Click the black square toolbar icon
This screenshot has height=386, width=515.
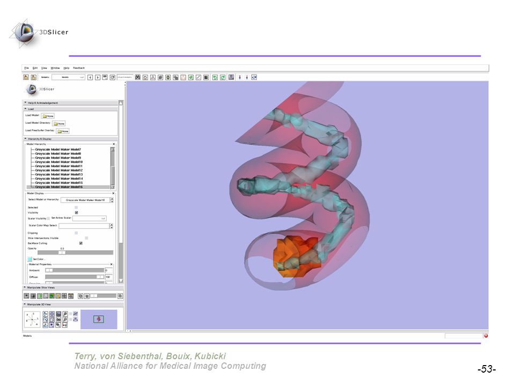[206, 77]
